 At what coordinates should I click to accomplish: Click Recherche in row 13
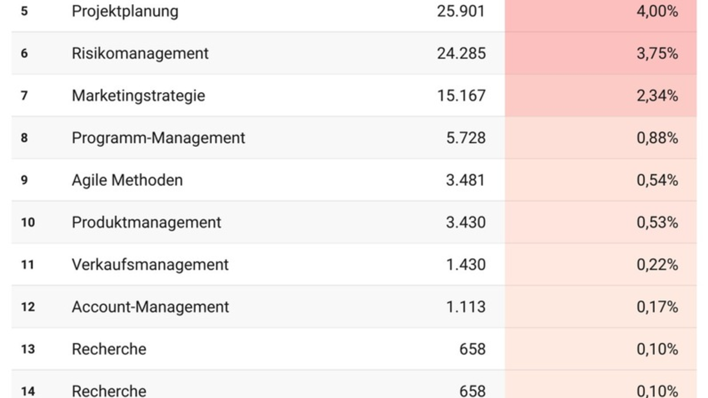pos(109,349)
